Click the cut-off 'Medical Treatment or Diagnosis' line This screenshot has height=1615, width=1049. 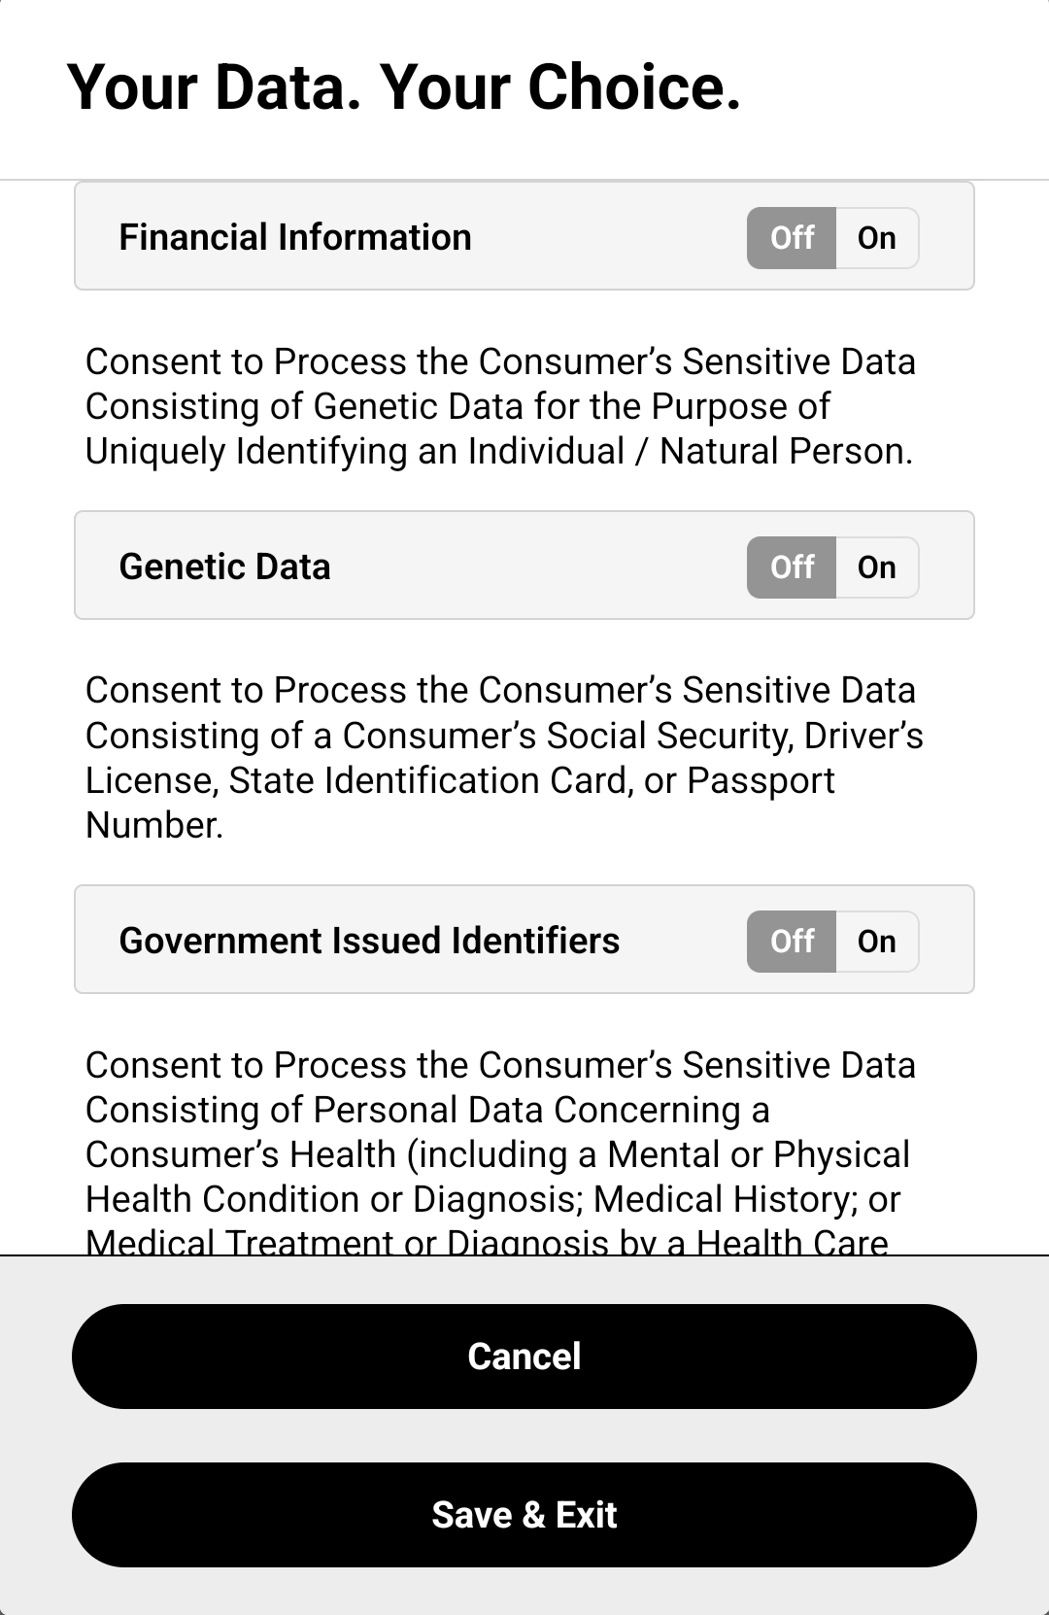(x=487, y=1241)
